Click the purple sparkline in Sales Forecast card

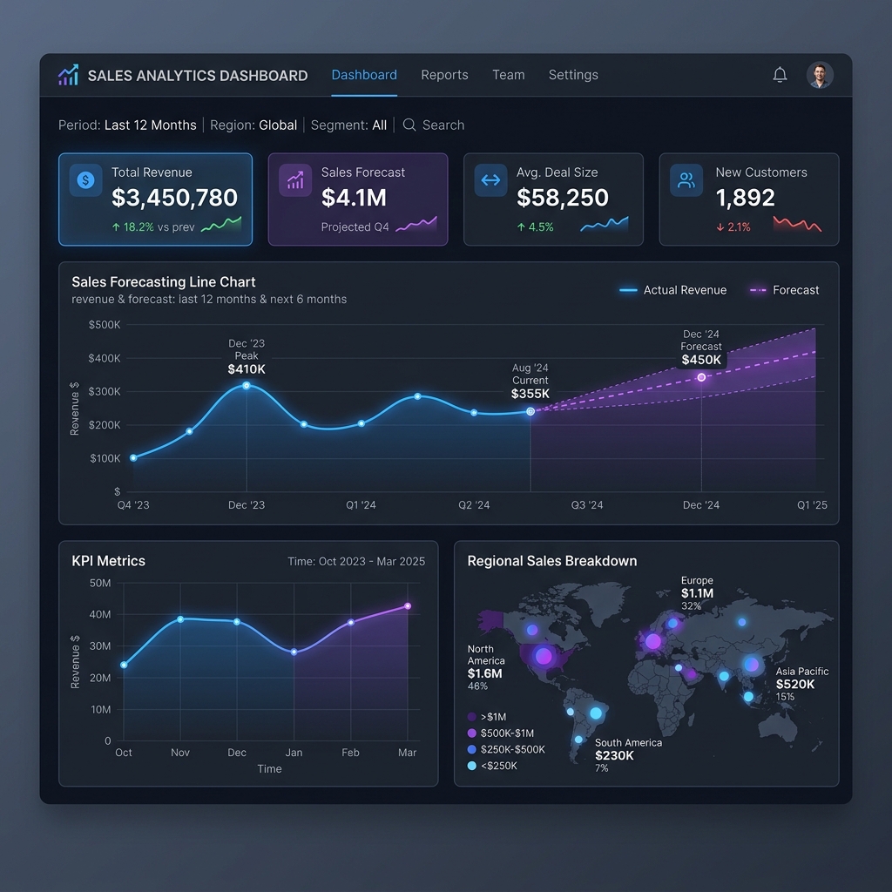click(x=416, y=224)
